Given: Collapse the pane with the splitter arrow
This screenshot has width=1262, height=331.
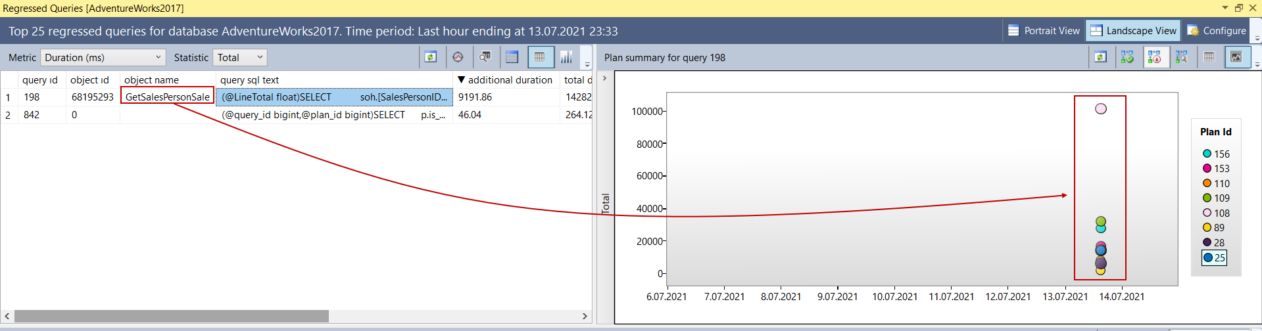Looking at the screenshot, I should coord(605,78).
